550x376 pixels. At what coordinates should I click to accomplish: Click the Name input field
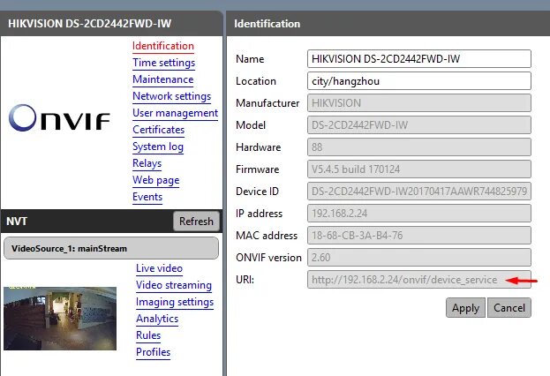click(419, 59)
